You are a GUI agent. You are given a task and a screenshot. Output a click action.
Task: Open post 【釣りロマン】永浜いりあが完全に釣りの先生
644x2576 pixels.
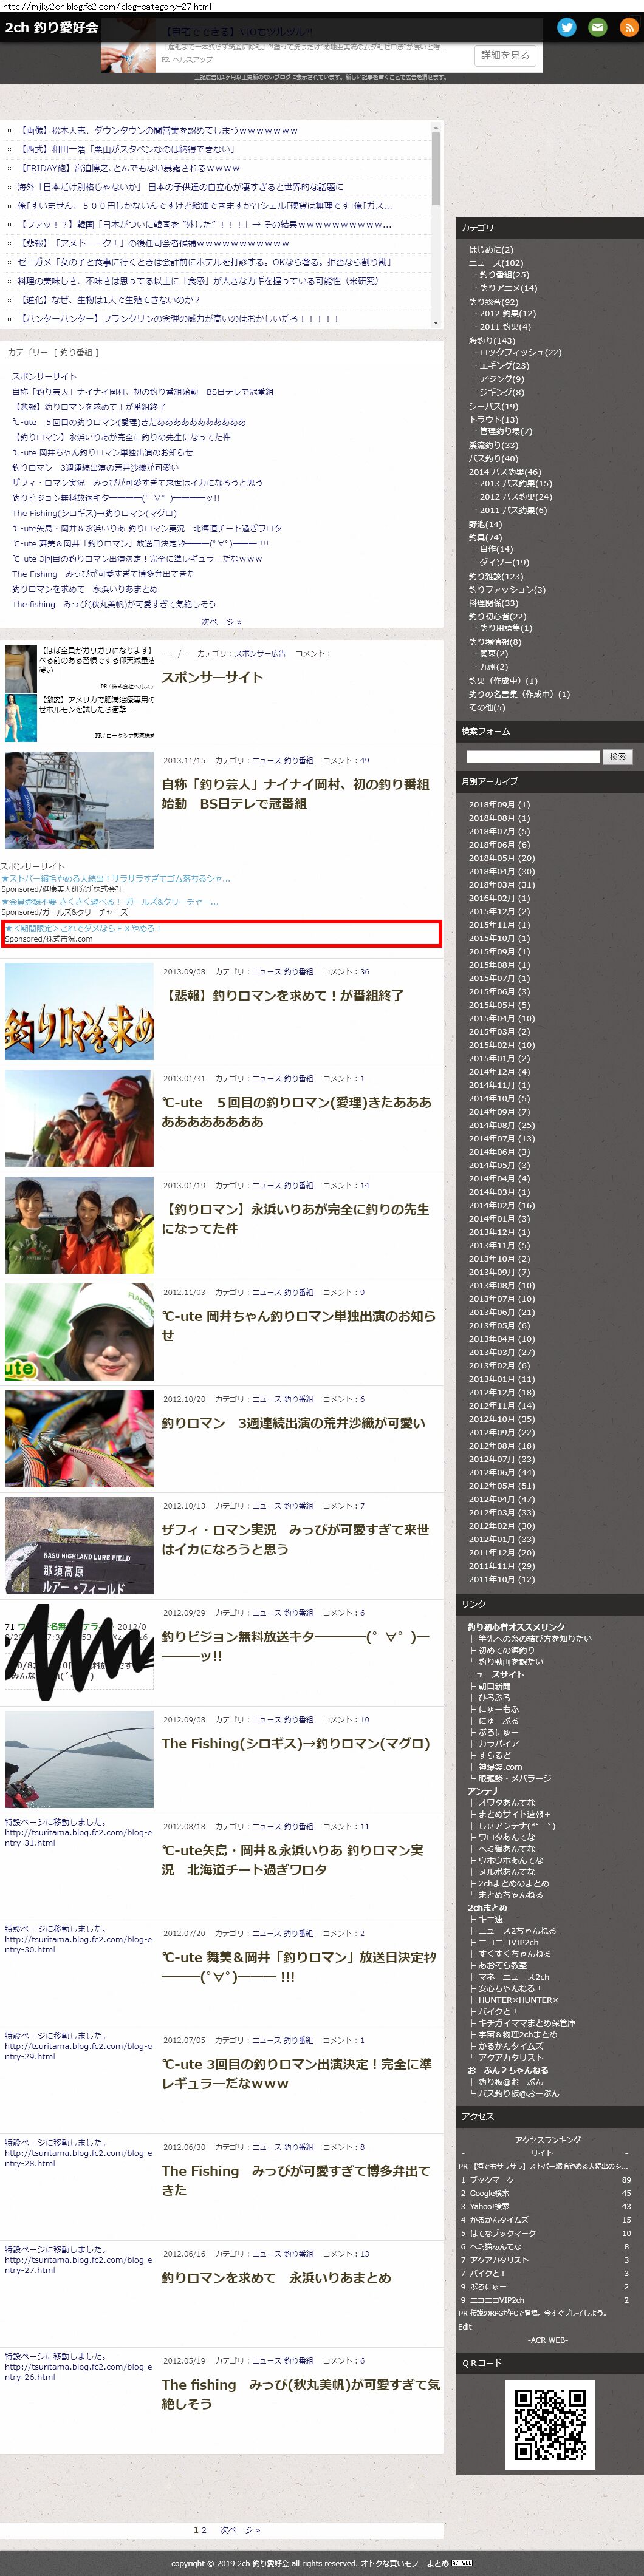pos(295,1218)
